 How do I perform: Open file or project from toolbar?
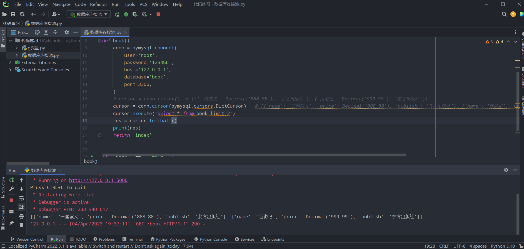pos(4,14)
